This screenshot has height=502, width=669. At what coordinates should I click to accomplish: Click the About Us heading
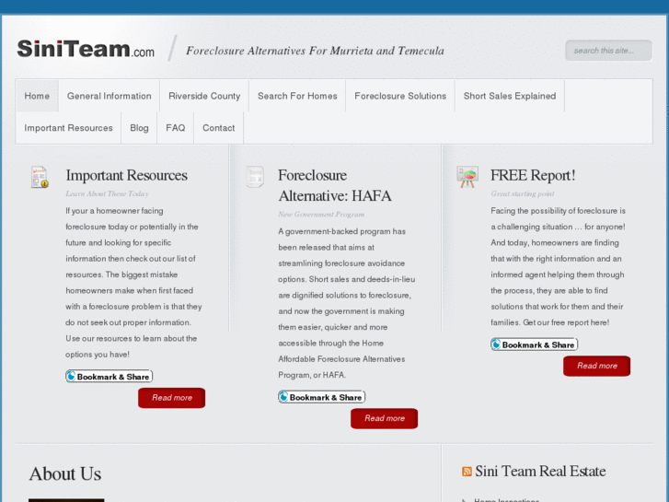pos(65,473)
